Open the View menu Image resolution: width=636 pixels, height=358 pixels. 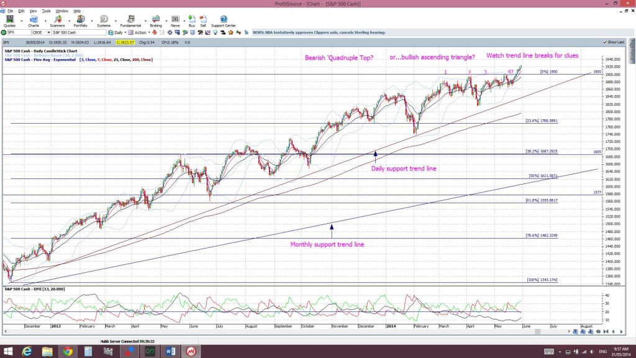point(33,11)
